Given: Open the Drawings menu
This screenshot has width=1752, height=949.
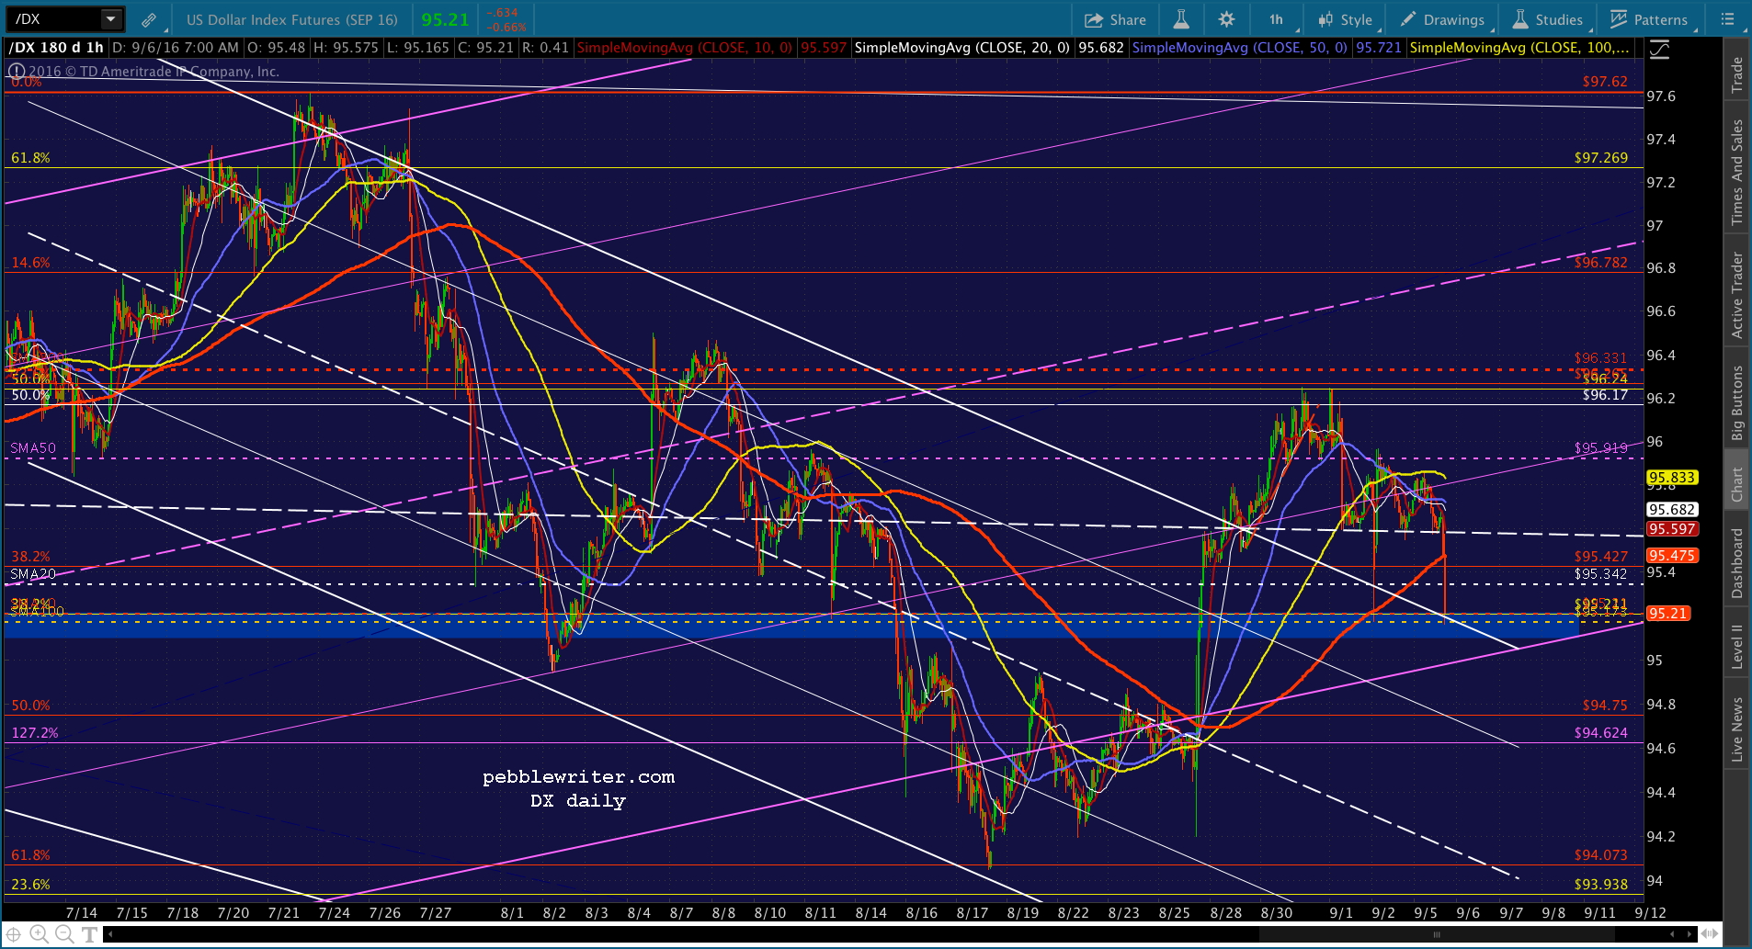Looking at the screenshot, I should click(x=1442, y=19).
